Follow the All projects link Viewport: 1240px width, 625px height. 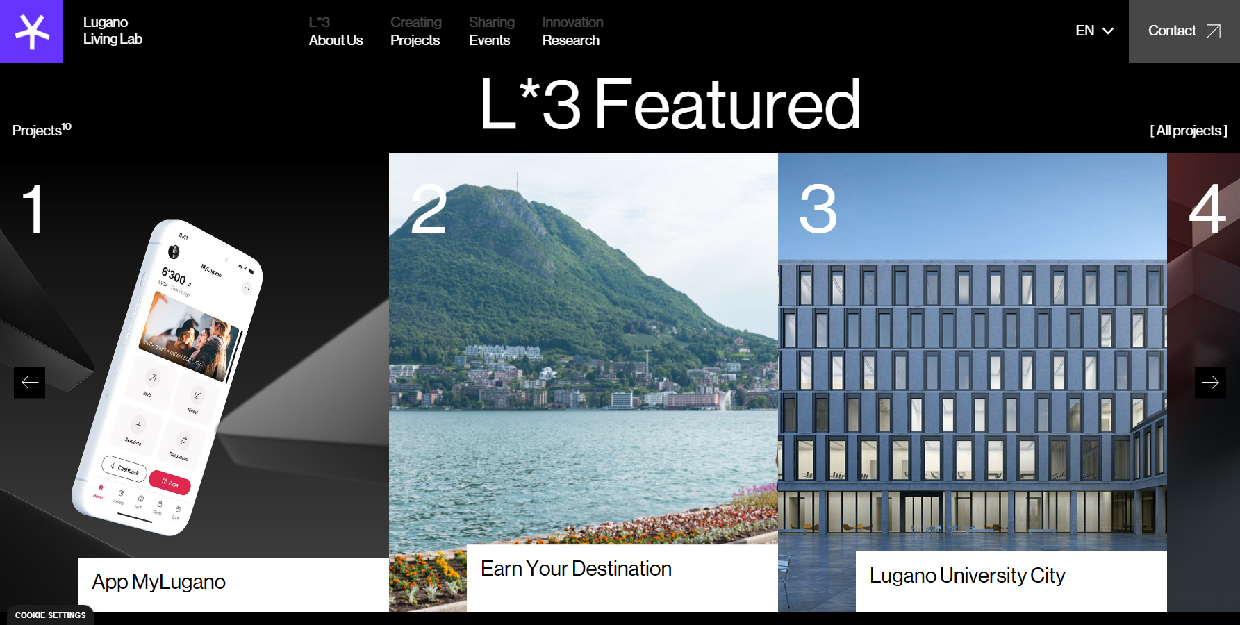tap(1189, 131)
